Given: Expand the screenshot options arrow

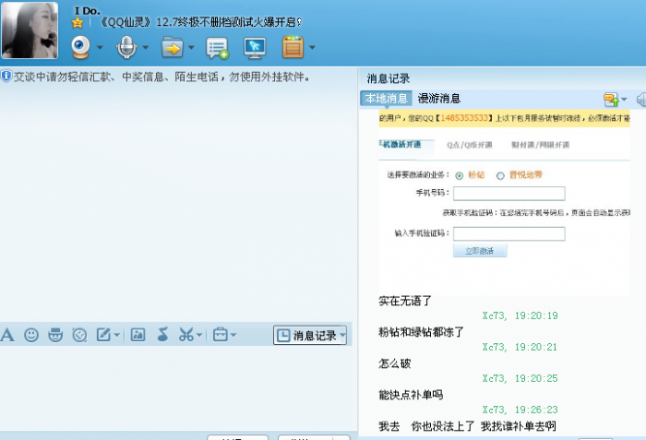Looking at the screenshot, I should (199, 335).
